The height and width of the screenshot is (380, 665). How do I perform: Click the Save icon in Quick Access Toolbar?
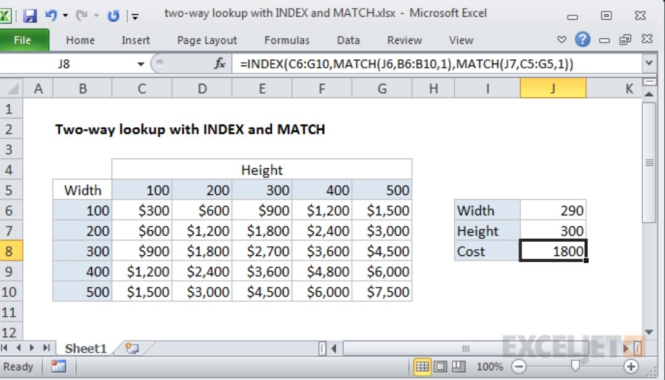click(x=30, y=15)
